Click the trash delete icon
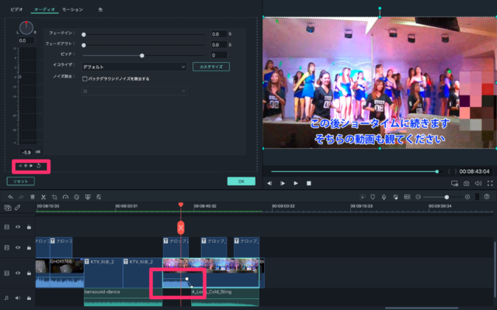This screenshot has height=310, width=497. [33, 197]
